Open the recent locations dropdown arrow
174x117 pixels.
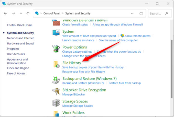point(21,13)
